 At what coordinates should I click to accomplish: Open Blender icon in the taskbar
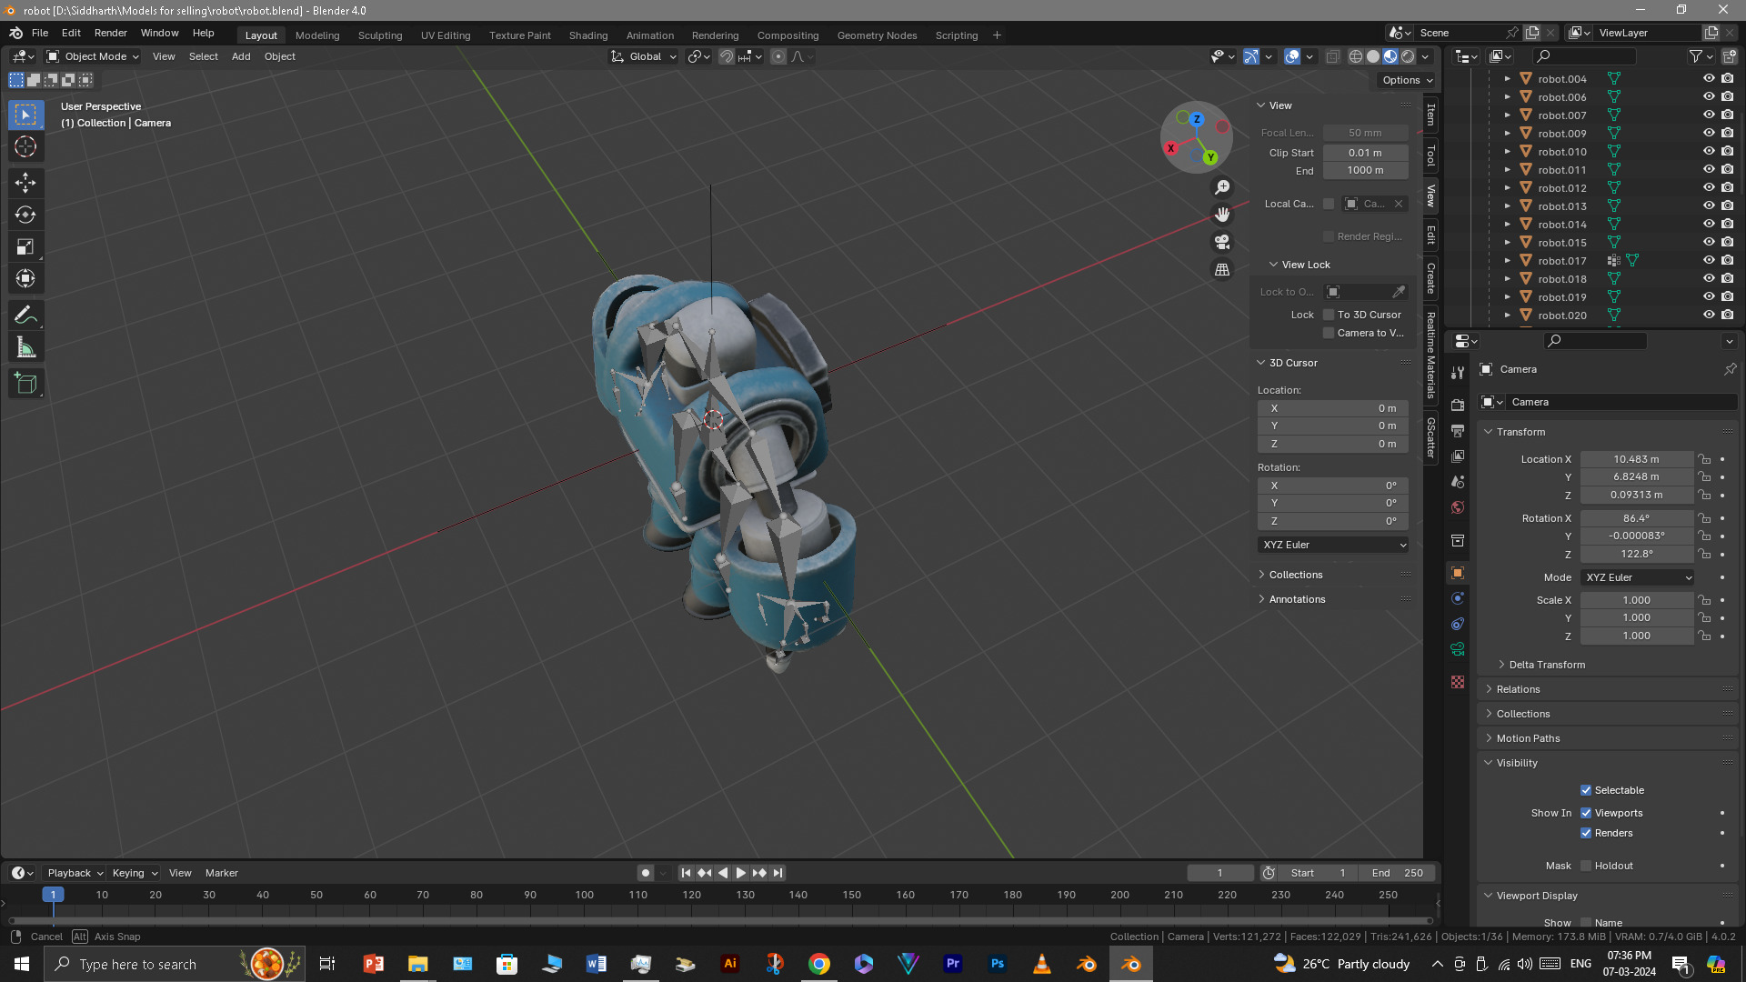point(1130,964)
